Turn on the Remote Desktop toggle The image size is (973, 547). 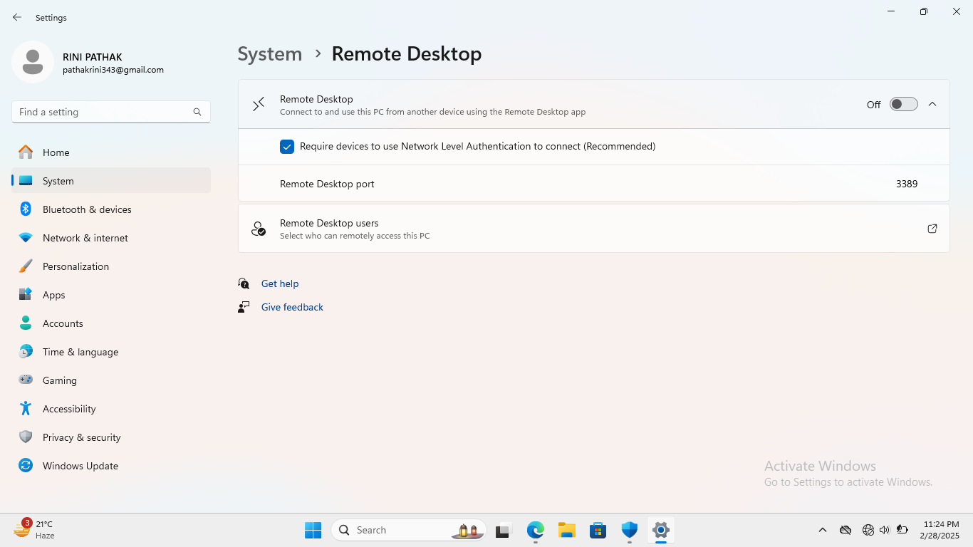(903, 105)
